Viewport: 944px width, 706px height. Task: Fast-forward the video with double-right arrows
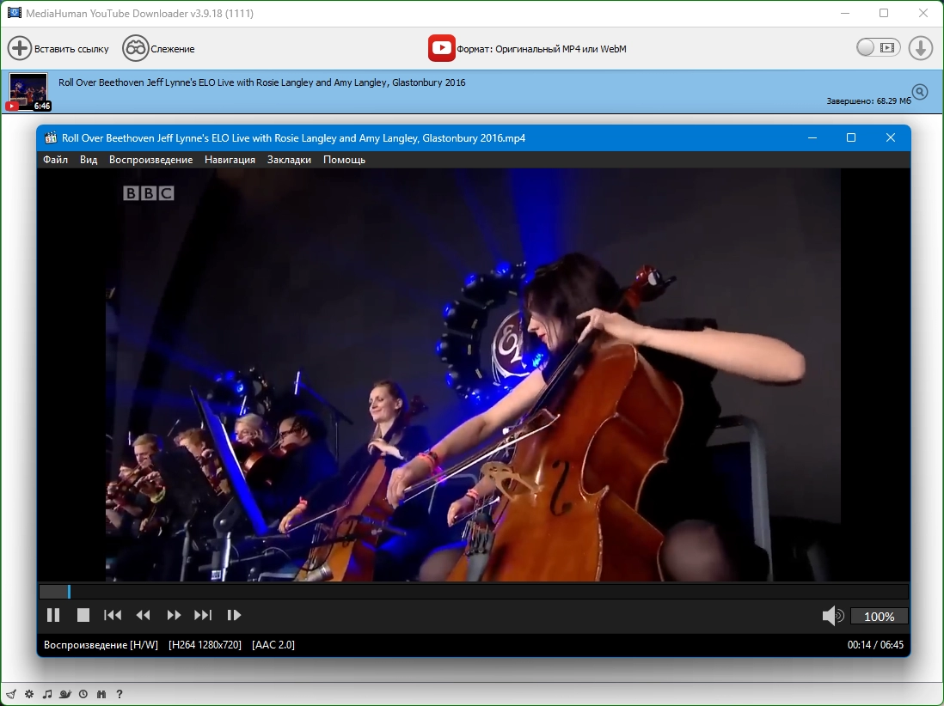pos(174,615)
